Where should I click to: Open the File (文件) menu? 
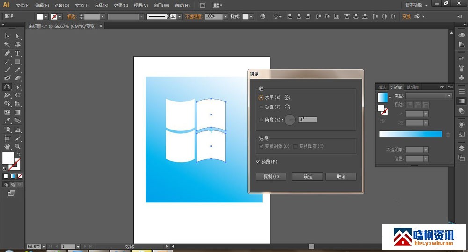click(x=22, y=5)
